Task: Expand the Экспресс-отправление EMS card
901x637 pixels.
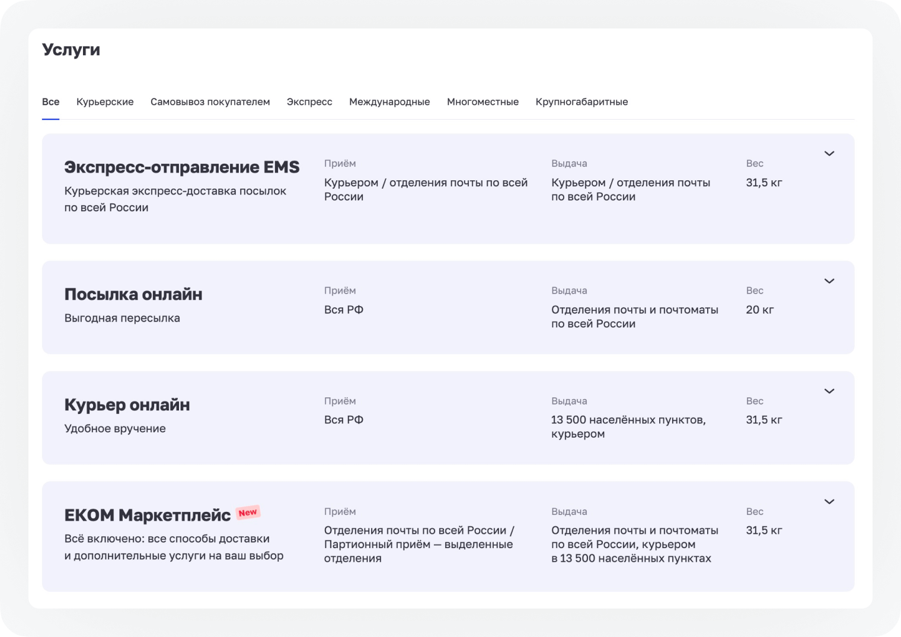Action: pos(830,154)
